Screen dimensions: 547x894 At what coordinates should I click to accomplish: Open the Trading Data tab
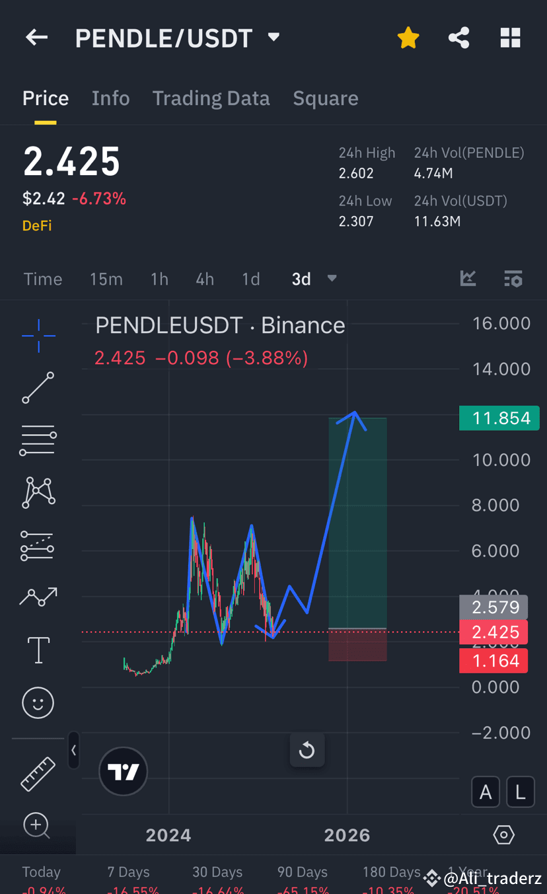coord(211,98)
